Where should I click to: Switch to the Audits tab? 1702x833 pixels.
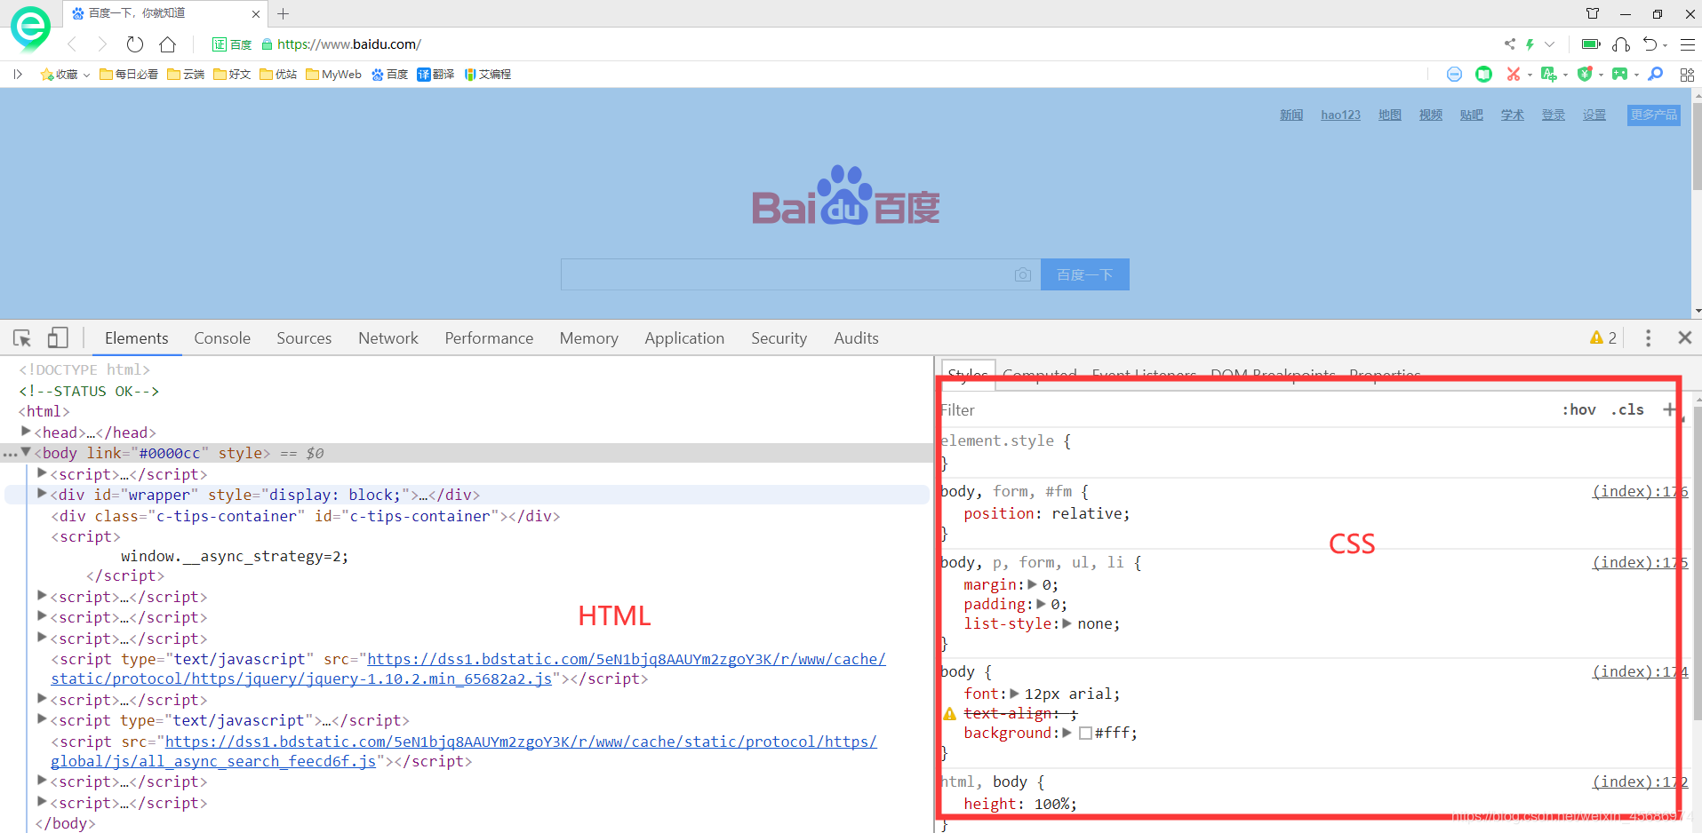coord(856,338)
